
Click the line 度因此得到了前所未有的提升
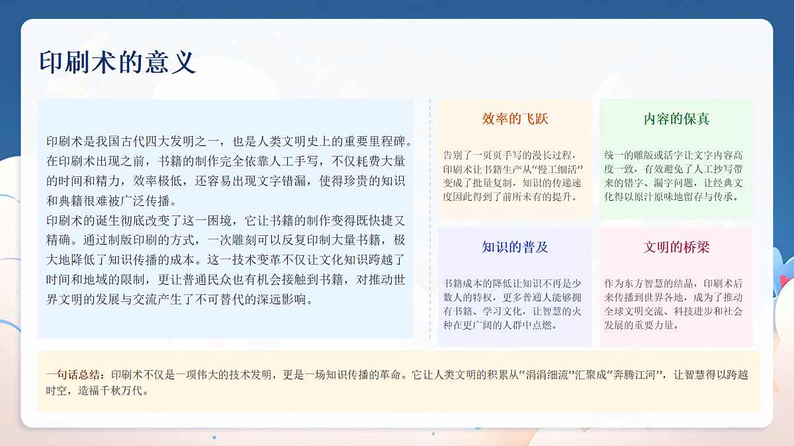(509, 197)
